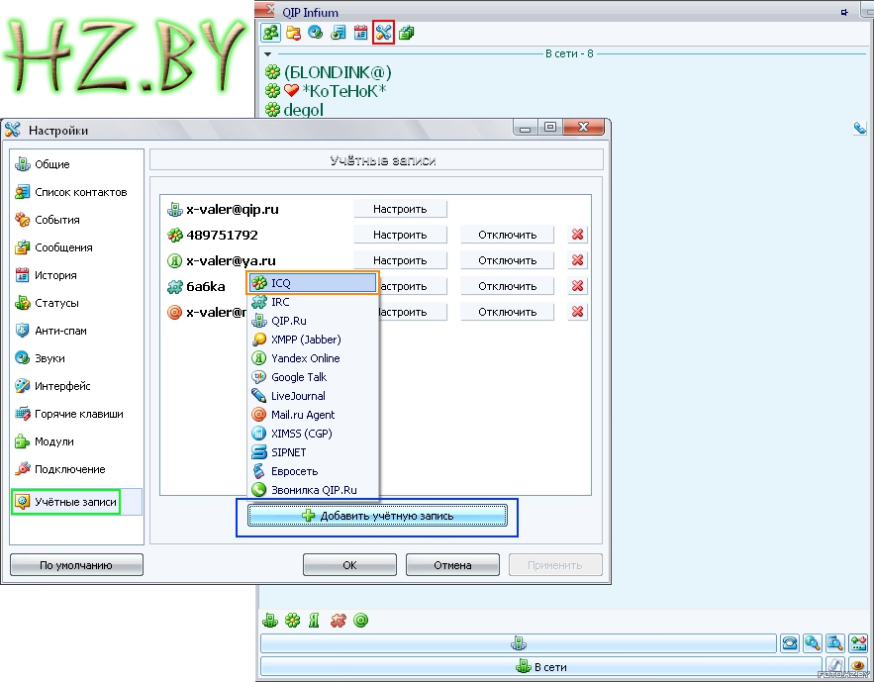Open the Звуки settings section
The image size is (874, 682).
(x=40, y=358)
